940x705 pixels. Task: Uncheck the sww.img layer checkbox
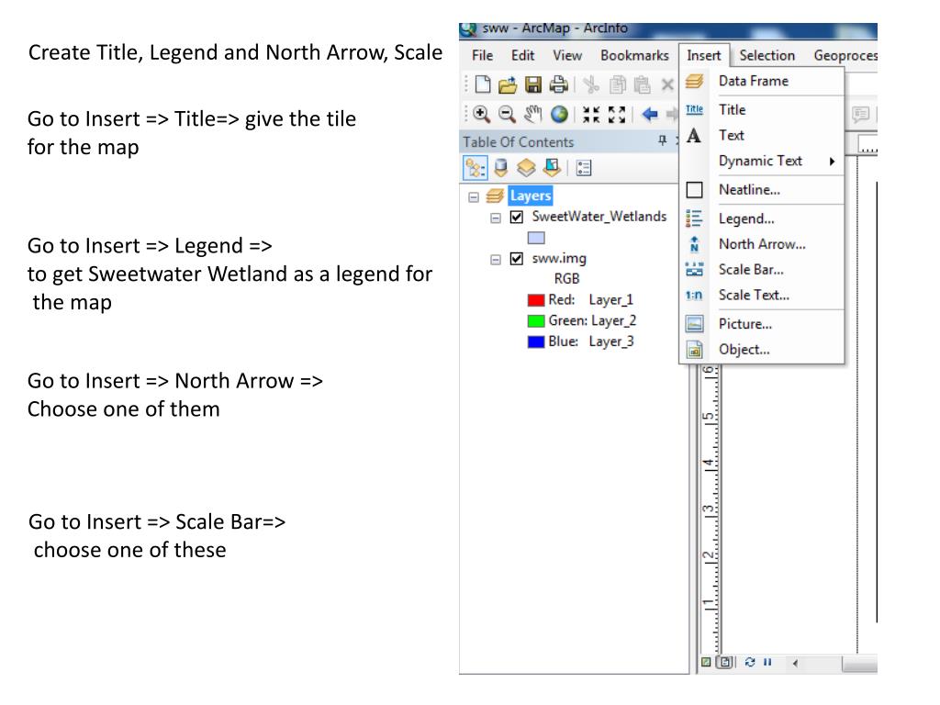516,259
